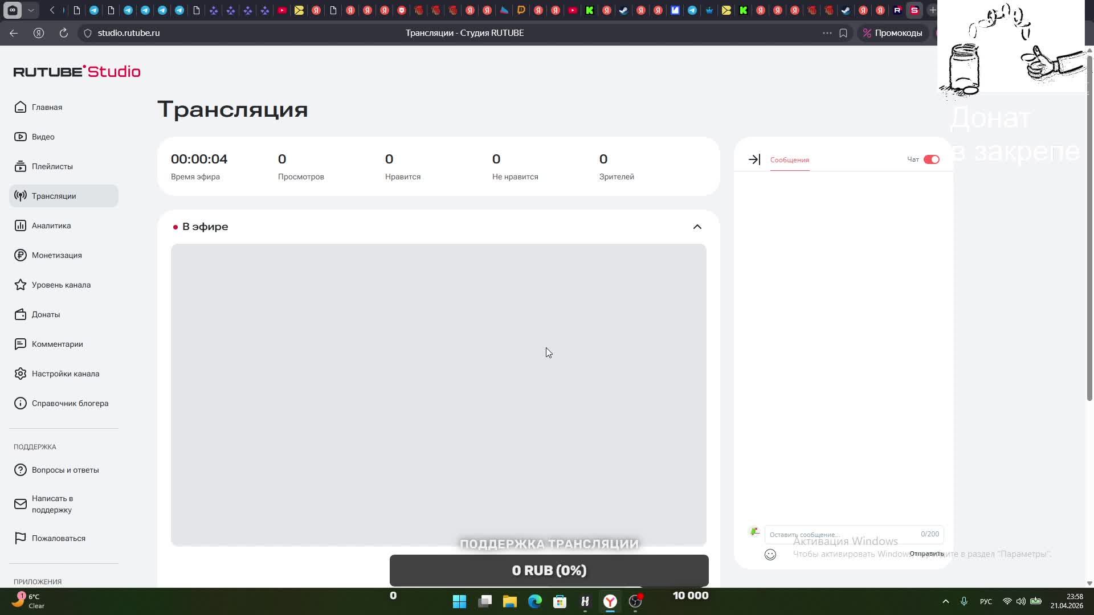The image size is (1094, 615).
Task: Open the browser tab list dropdown
Action: click(x=31, y=10)
